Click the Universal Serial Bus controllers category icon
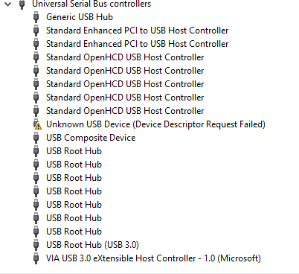Viewport: 299px width, 274px height. coord(22,4)
